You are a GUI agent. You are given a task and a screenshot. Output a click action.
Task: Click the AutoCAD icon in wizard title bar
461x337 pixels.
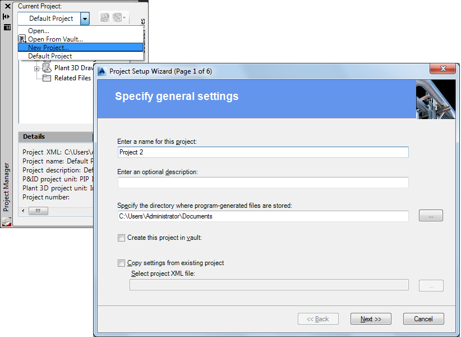(102, 71)
